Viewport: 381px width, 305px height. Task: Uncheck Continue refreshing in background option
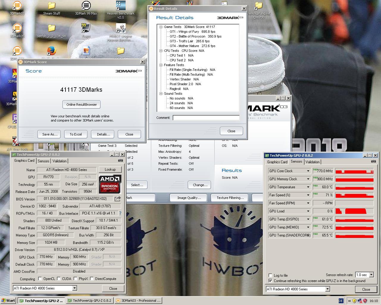point(270,281)
